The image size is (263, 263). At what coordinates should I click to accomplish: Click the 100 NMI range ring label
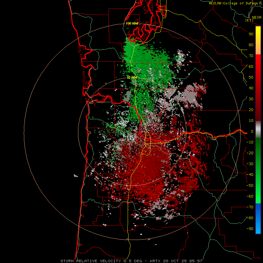click(132, 23)
